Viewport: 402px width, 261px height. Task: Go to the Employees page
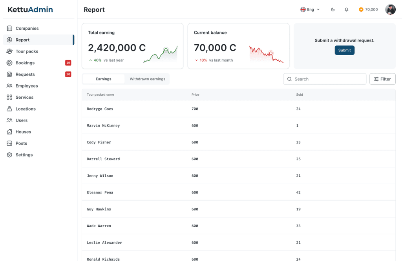[27, 86]
